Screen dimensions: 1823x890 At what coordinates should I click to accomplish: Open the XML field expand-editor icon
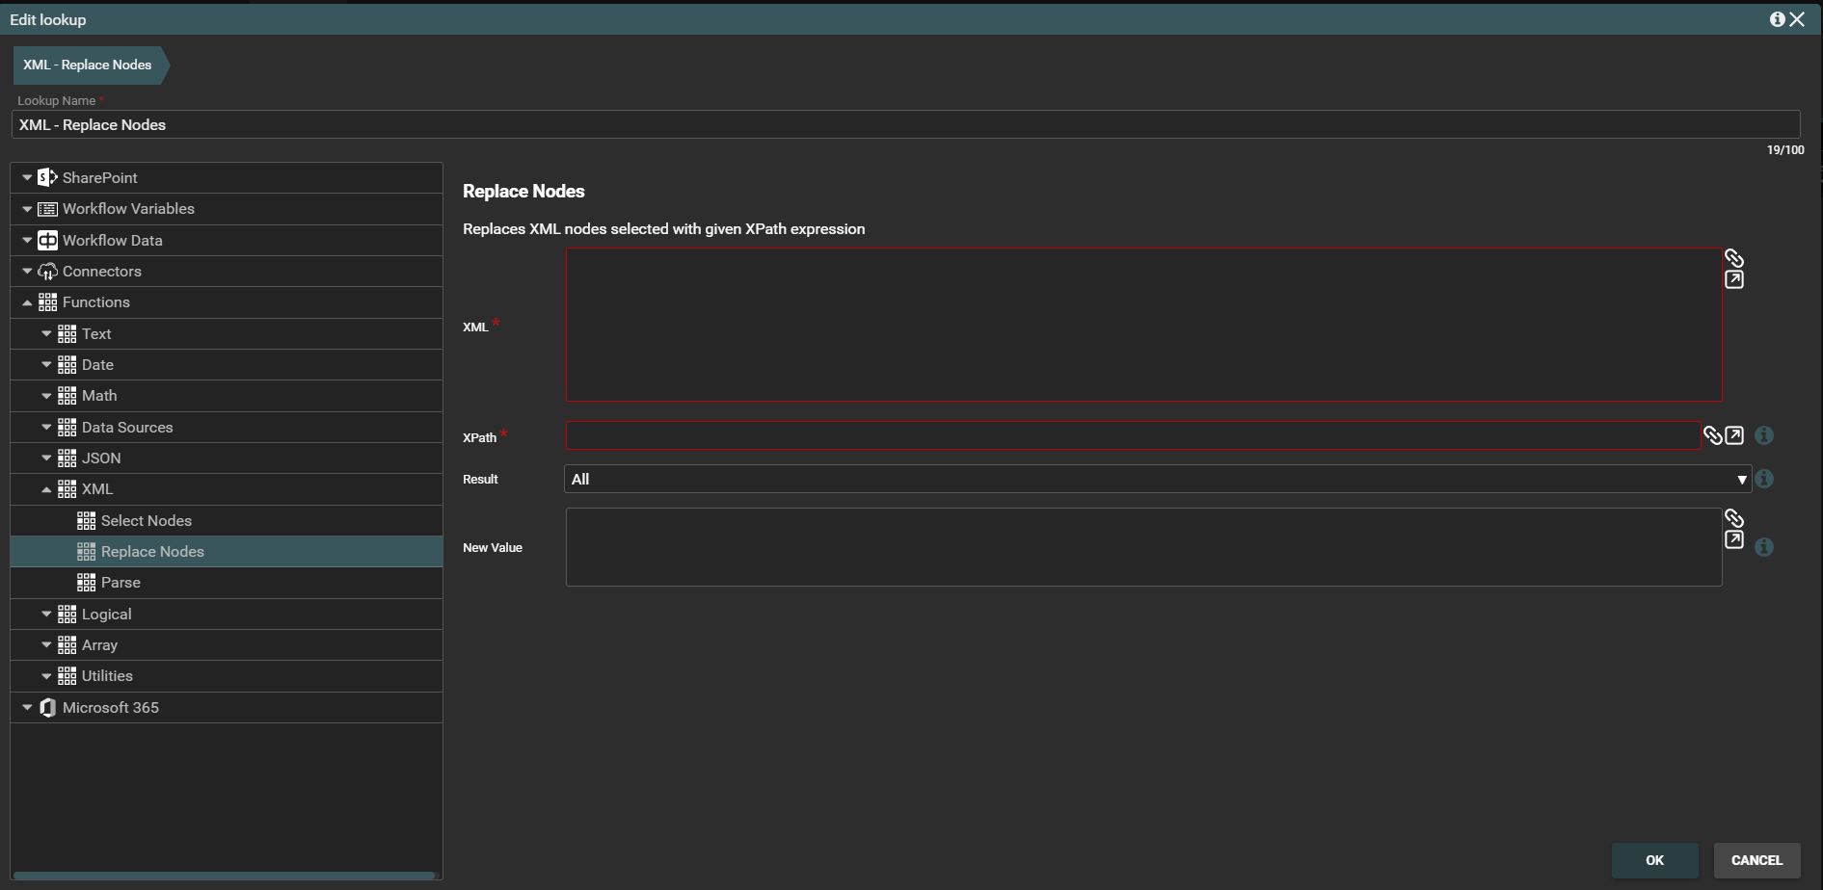[x=1733, y=280]
